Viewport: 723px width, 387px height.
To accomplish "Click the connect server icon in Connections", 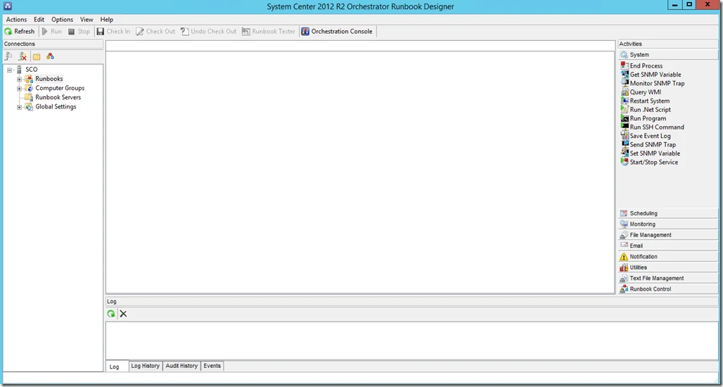I will point(8,56).
